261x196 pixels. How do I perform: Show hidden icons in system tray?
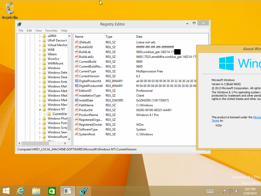coord(218,191)
